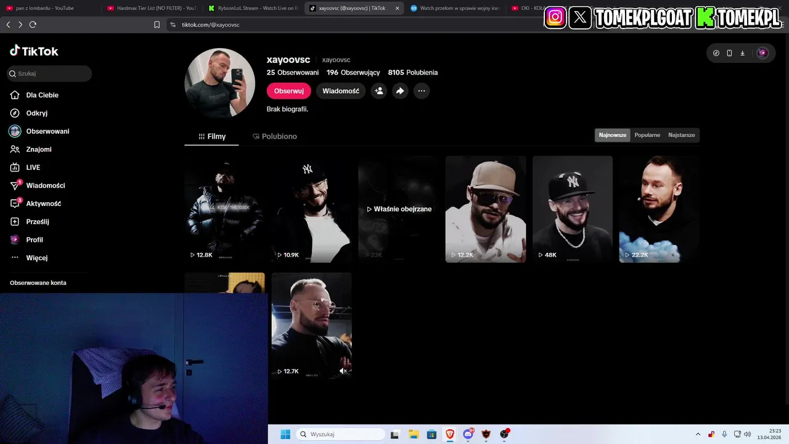Image resolution: width=789 pixels, height=444 pixels.
Task: Open the video with 22.2K views
Action: (x=660, y=209)
